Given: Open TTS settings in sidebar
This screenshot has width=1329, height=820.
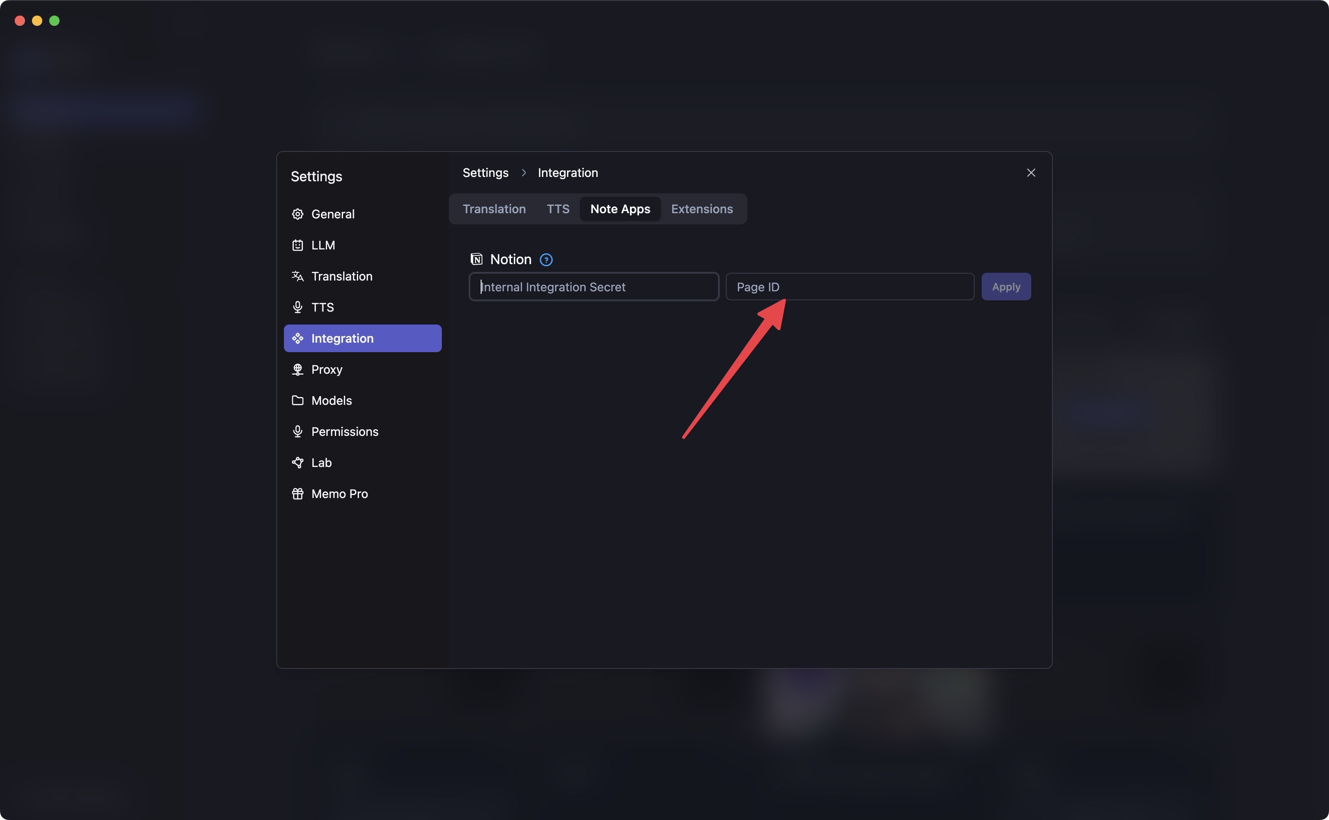Looking at the screenshot, I should (362, 307).
